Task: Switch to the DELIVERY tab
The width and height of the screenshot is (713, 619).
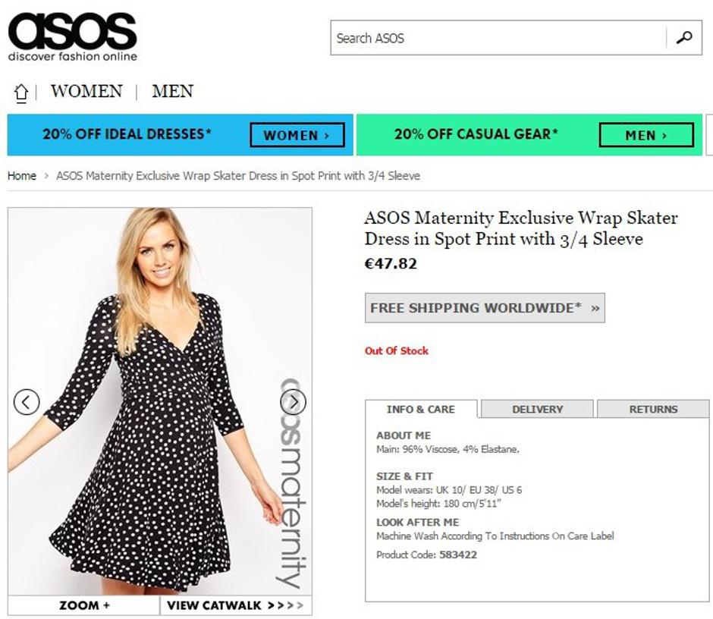Action: pos(537,409)
